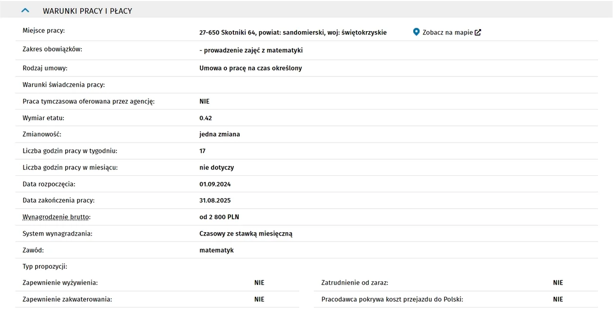Image resolution: width=614 pixels, height=311 pixels.
Task: Click the Praca tymczasowa oferowana przez agencję label
Action: (x=89, y=101)
